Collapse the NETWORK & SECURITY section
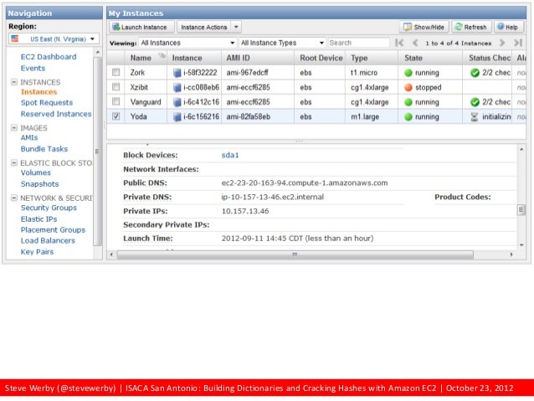Screen dimensions: 534x401 pos(14,198)
